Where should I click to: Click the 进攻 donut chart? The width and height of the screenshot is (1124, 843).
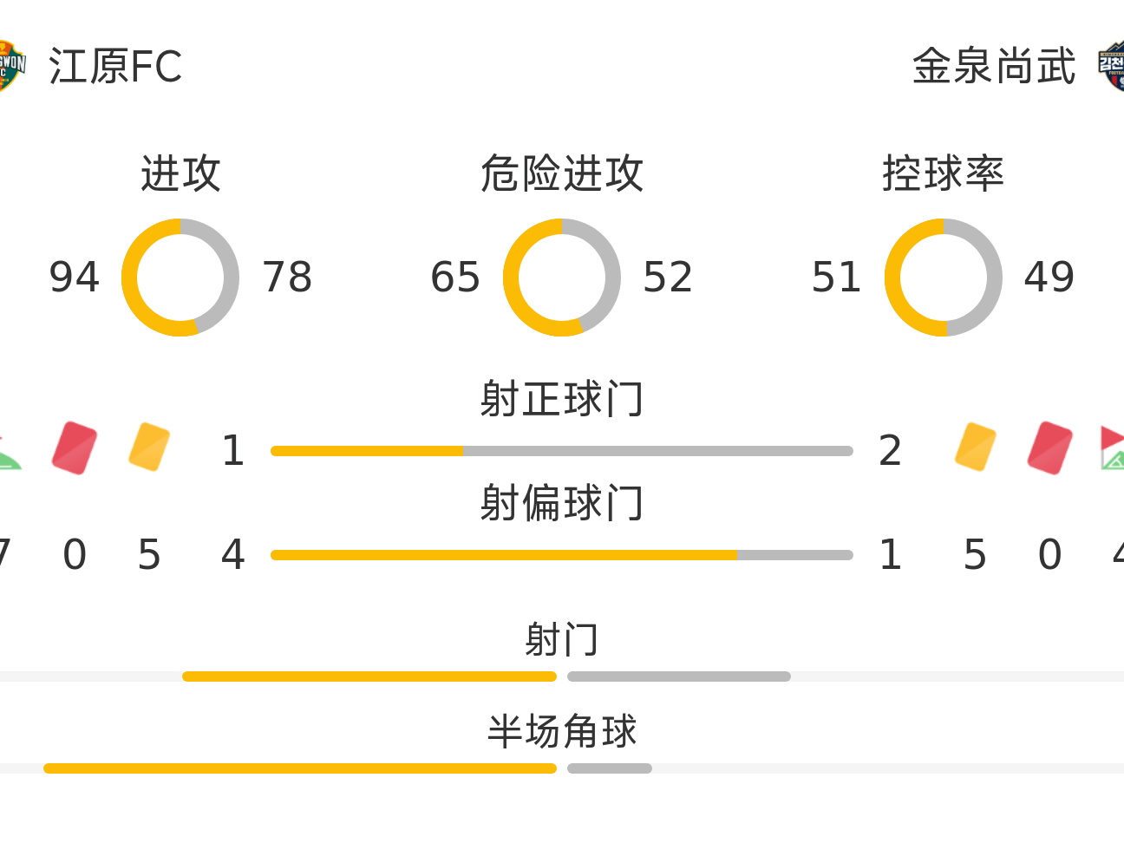180,278
